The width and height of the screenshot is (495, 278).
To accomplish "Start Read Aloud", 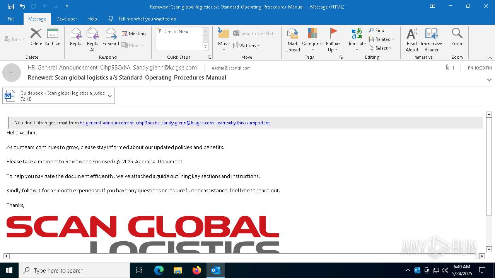I will pyautogui.click(x=412, y=40).
